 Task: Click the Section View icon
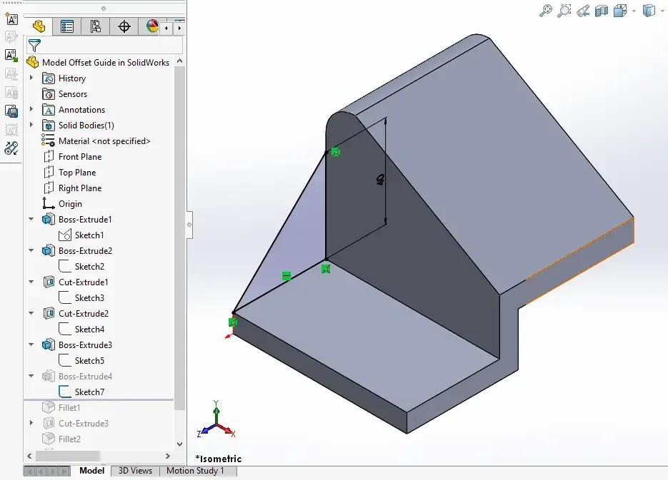pos(601,11)
